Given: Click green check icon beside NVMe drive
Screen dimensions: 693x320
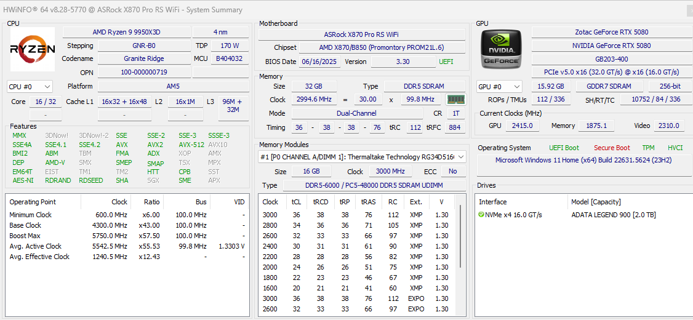Looking at the screenshot, I should 481,215.
